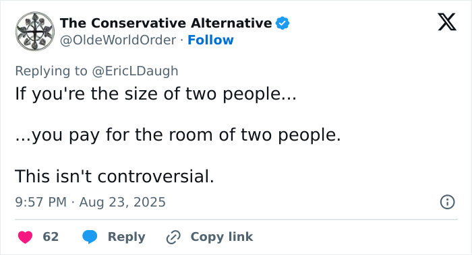Click the "Replying to" label text
Screen dimensions: 472x255
[x=51, y=71]
